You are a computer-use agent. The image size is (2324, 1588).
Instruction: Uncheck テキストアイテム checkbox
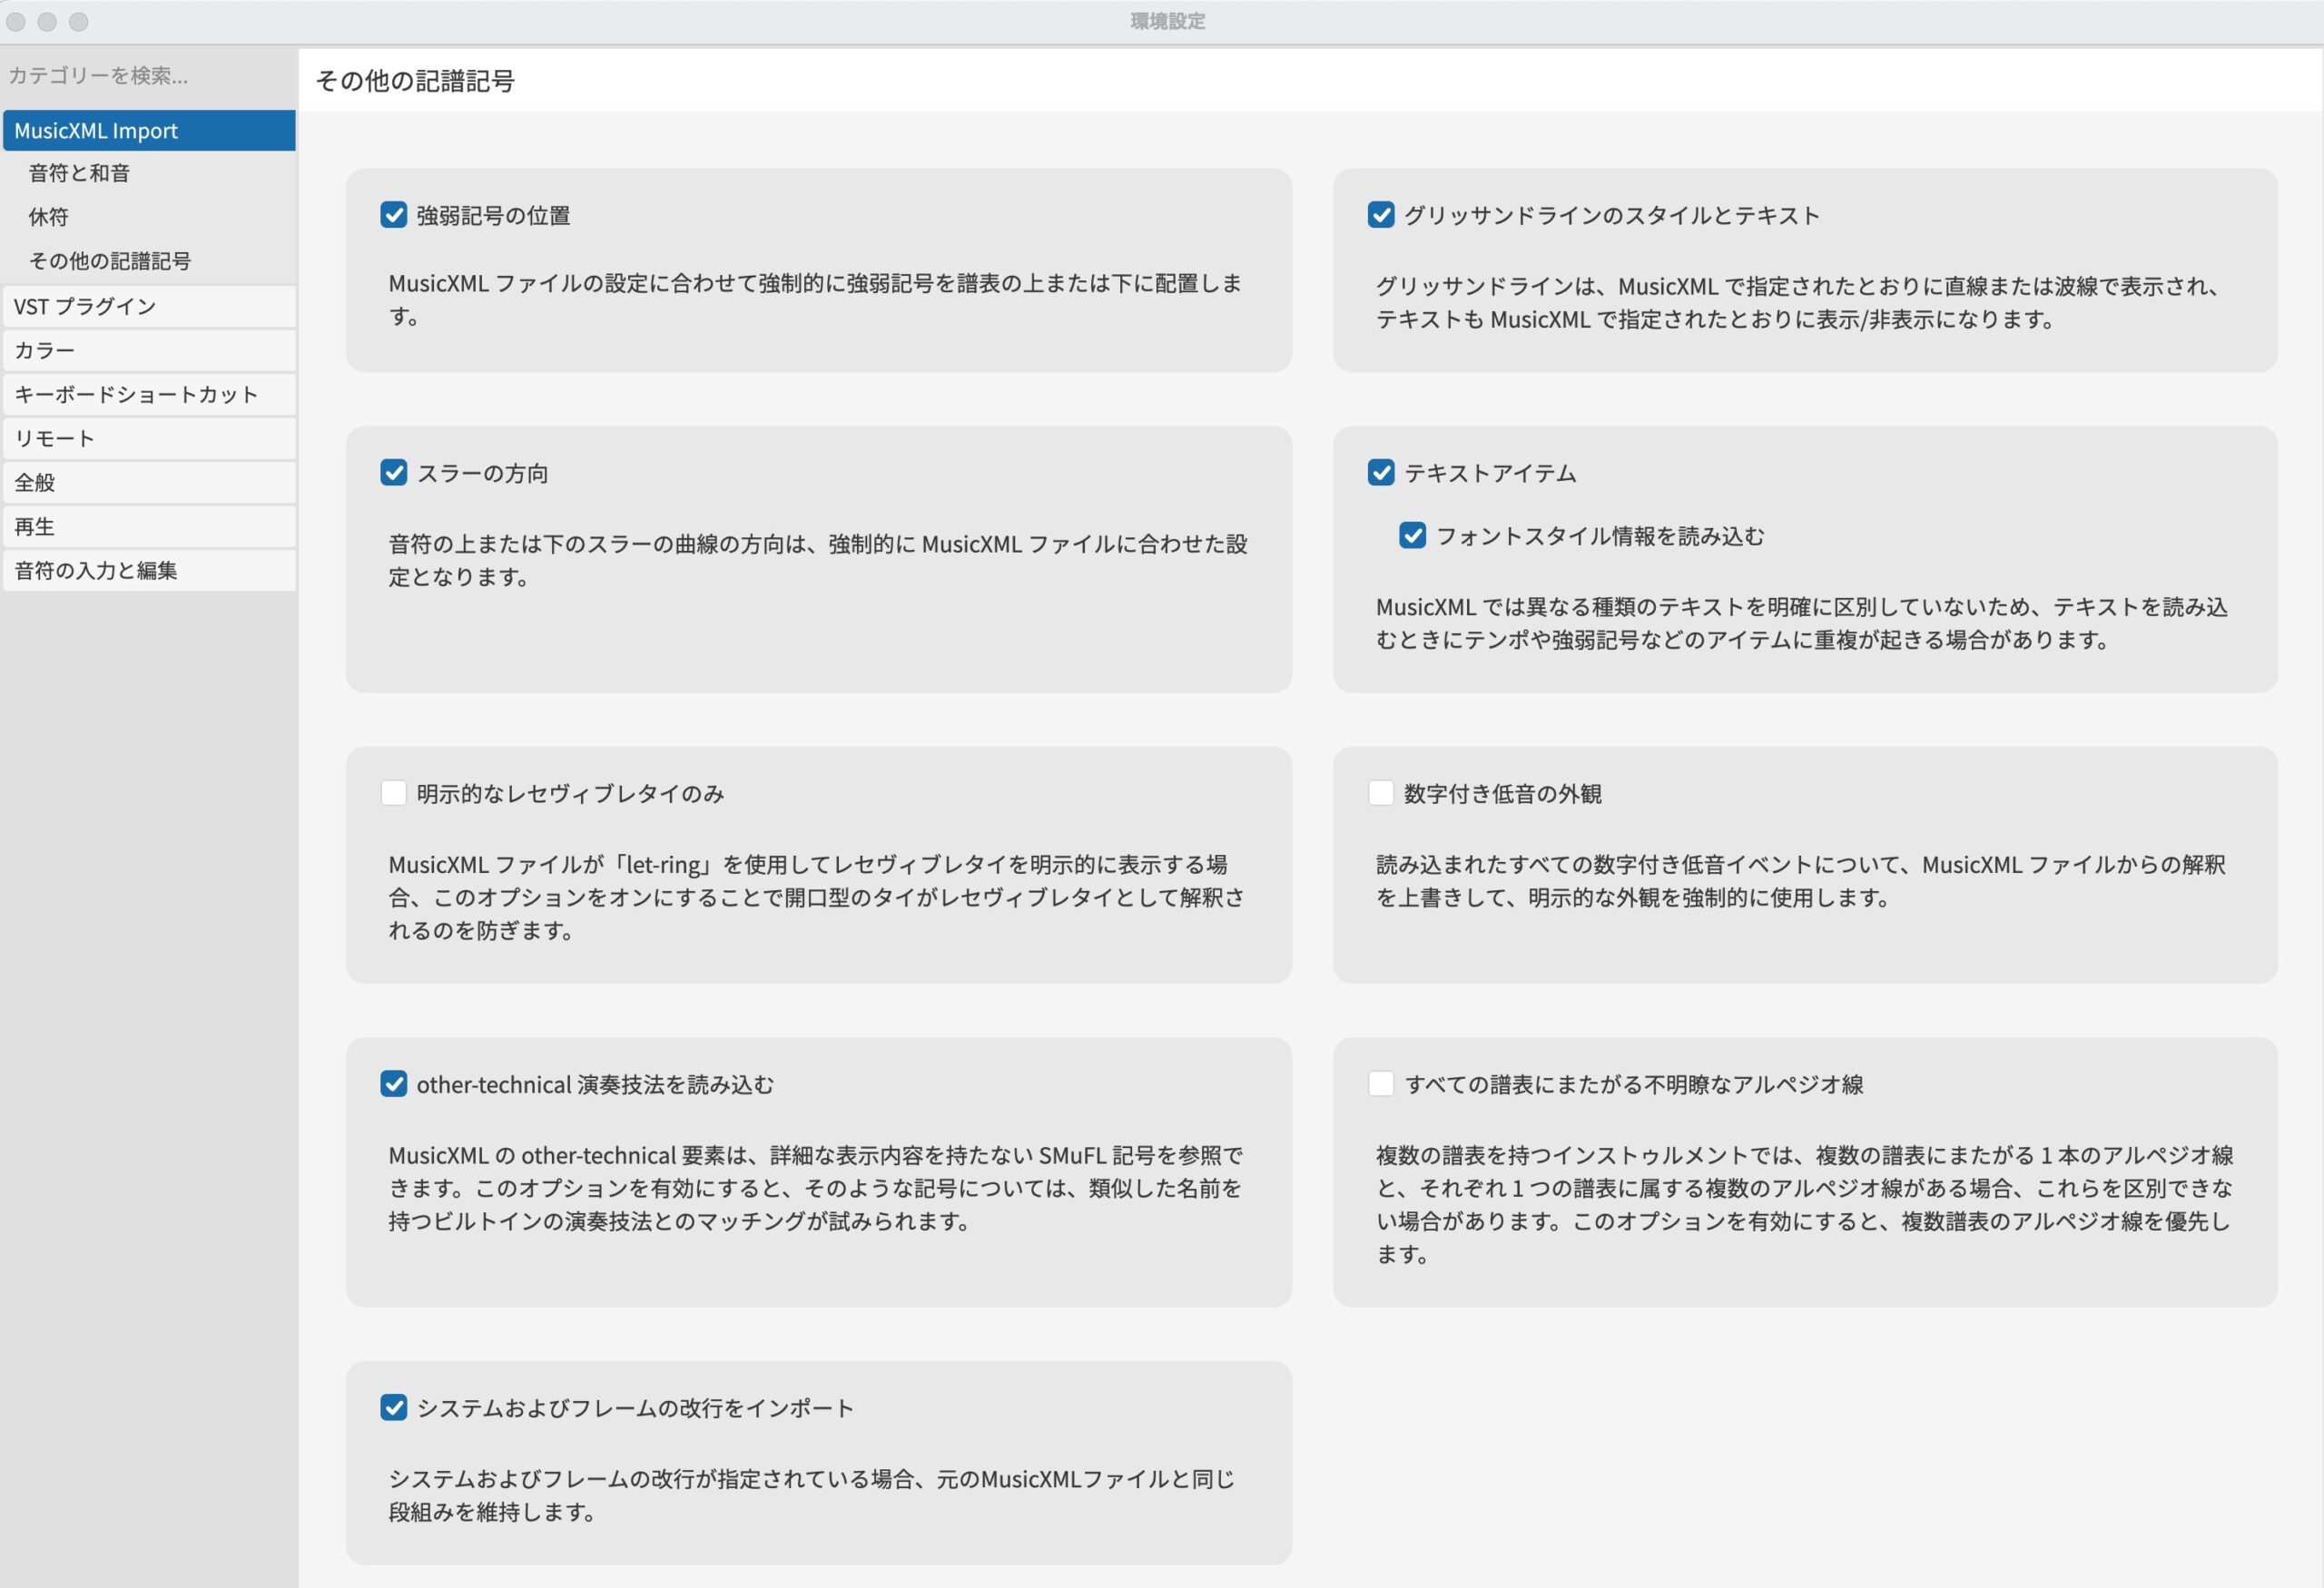1380,473
